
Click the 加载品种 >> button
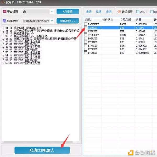68,21
